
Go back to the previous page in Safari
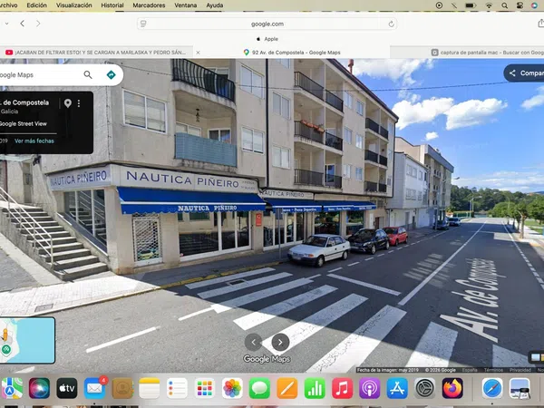coord(23,24)
